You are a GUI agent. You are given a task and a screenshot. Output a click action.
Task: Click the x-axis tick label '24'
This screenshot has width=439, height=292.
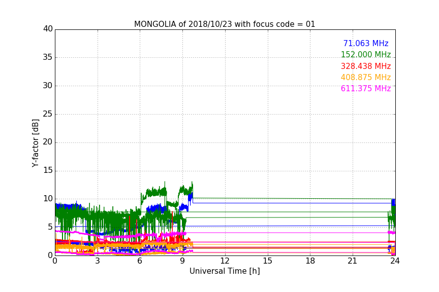coord(395,261)
